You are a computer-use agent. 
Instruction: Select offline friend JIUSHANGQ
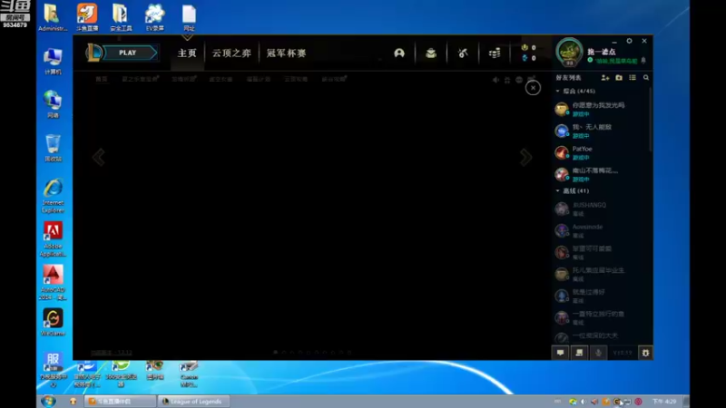click(601, 209)
